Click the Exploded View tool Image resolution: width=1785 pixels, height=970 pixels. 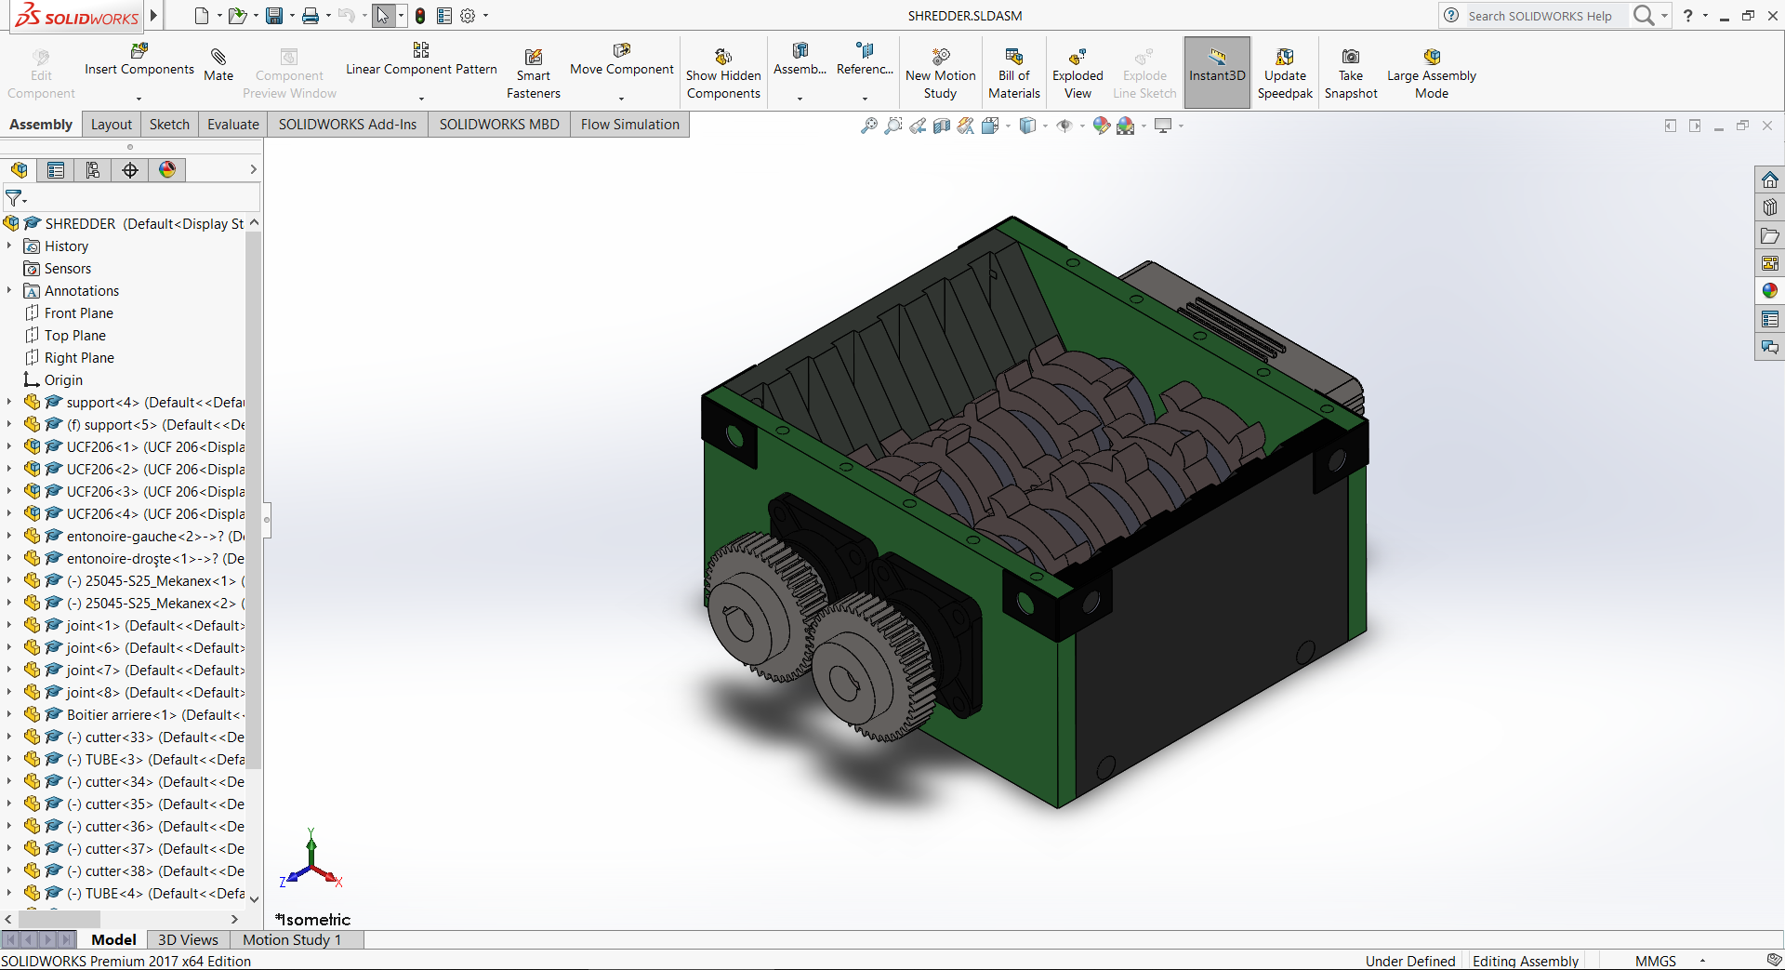(x=1078, y=73)
